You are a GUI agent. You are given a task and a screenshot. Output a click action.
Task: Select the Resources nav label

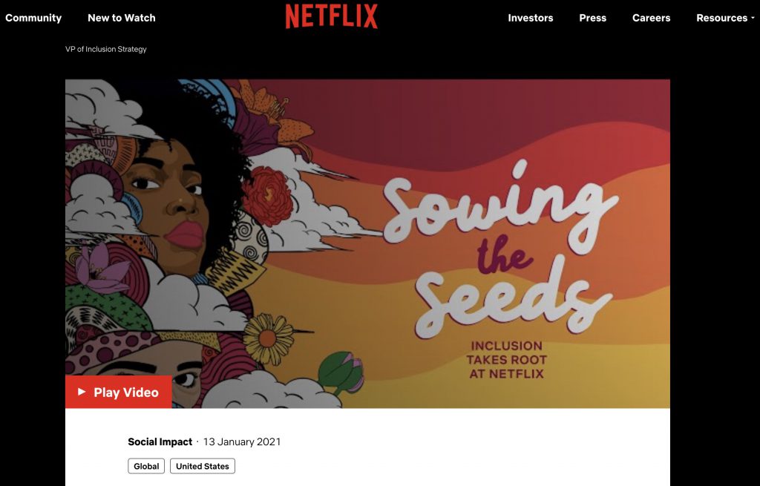pos(721,18)
